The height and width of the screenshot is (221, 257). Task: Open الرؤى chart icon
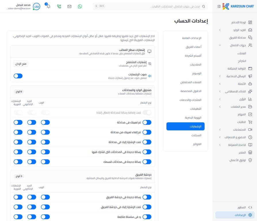(250, 99)
